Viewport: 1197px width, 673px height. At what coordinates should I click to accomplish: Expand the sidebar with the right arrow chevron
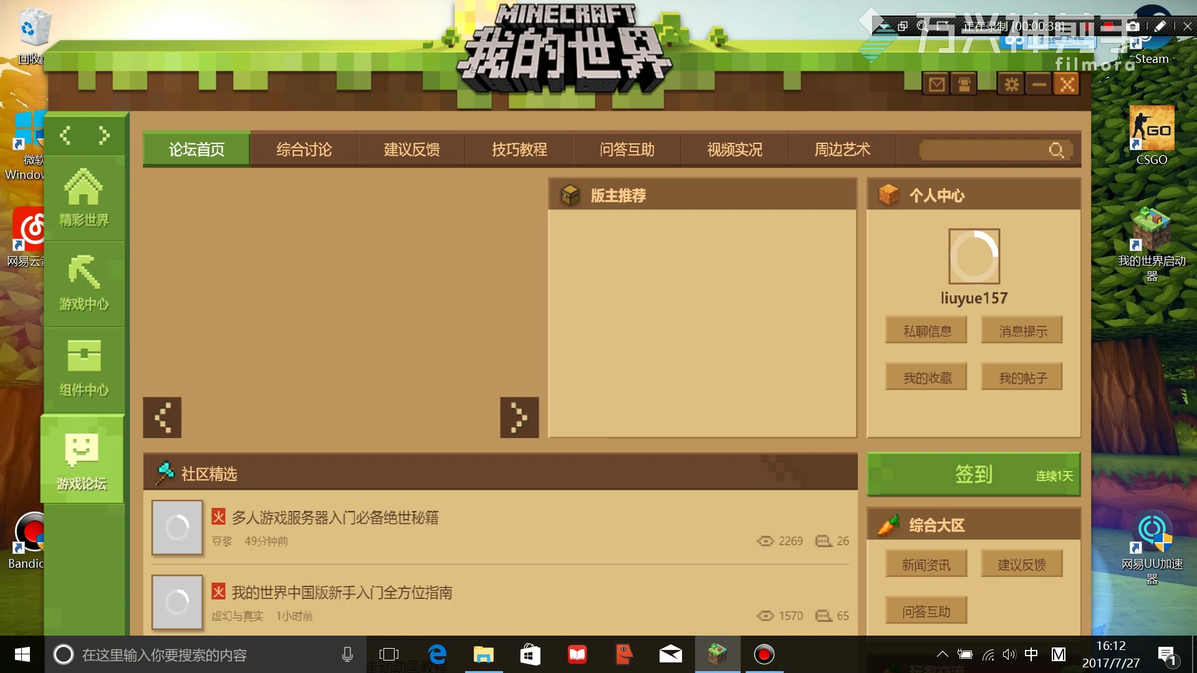click(x=105, y=135)
